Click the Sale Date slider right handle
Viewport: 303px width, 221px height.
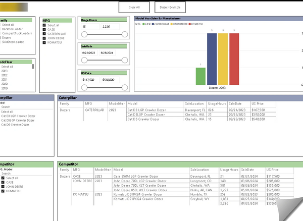[x=124, y=60]
